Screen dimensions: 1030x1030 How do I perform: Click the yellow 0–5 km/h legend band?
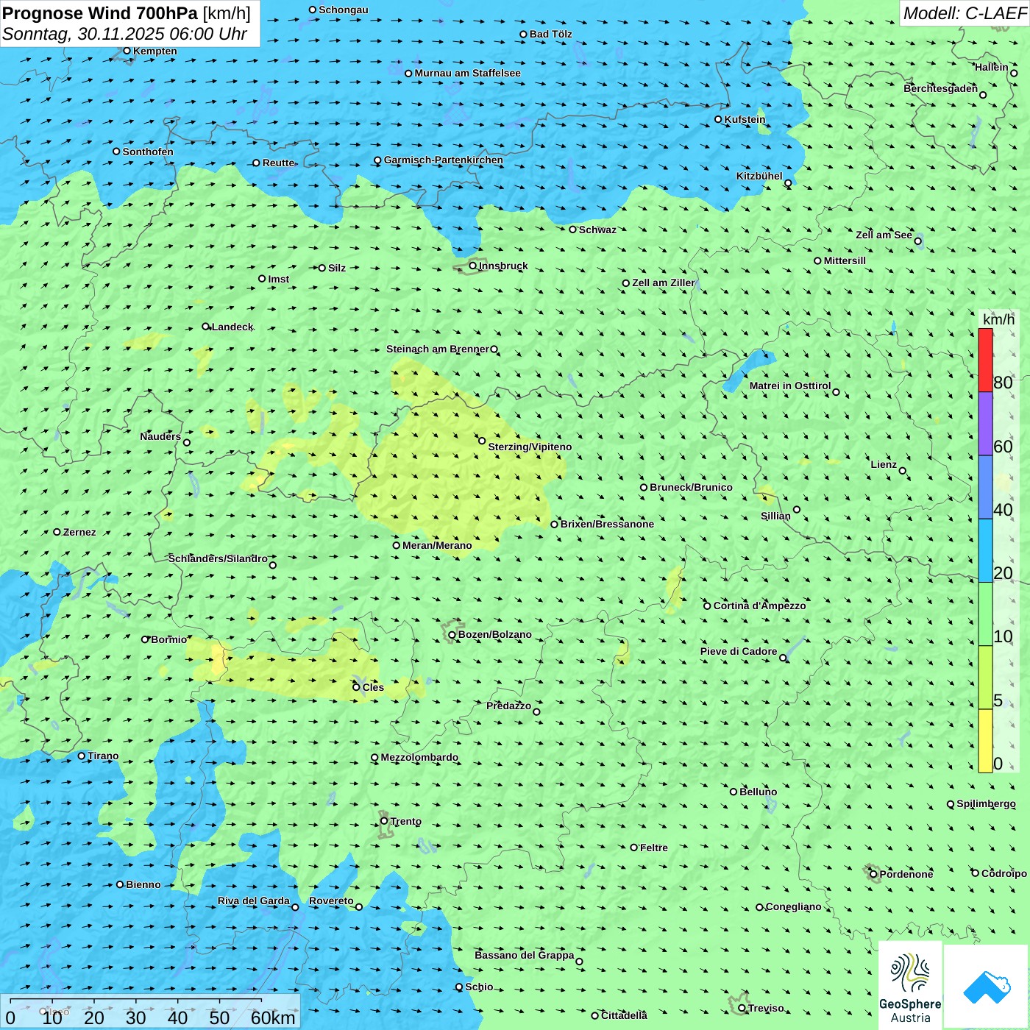pos(985,741)
